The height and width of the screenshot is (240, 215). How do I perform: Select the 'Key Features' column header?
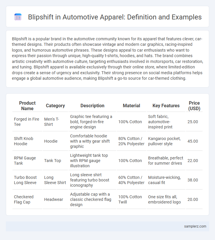pyautogui.click(x=166, y=106)
